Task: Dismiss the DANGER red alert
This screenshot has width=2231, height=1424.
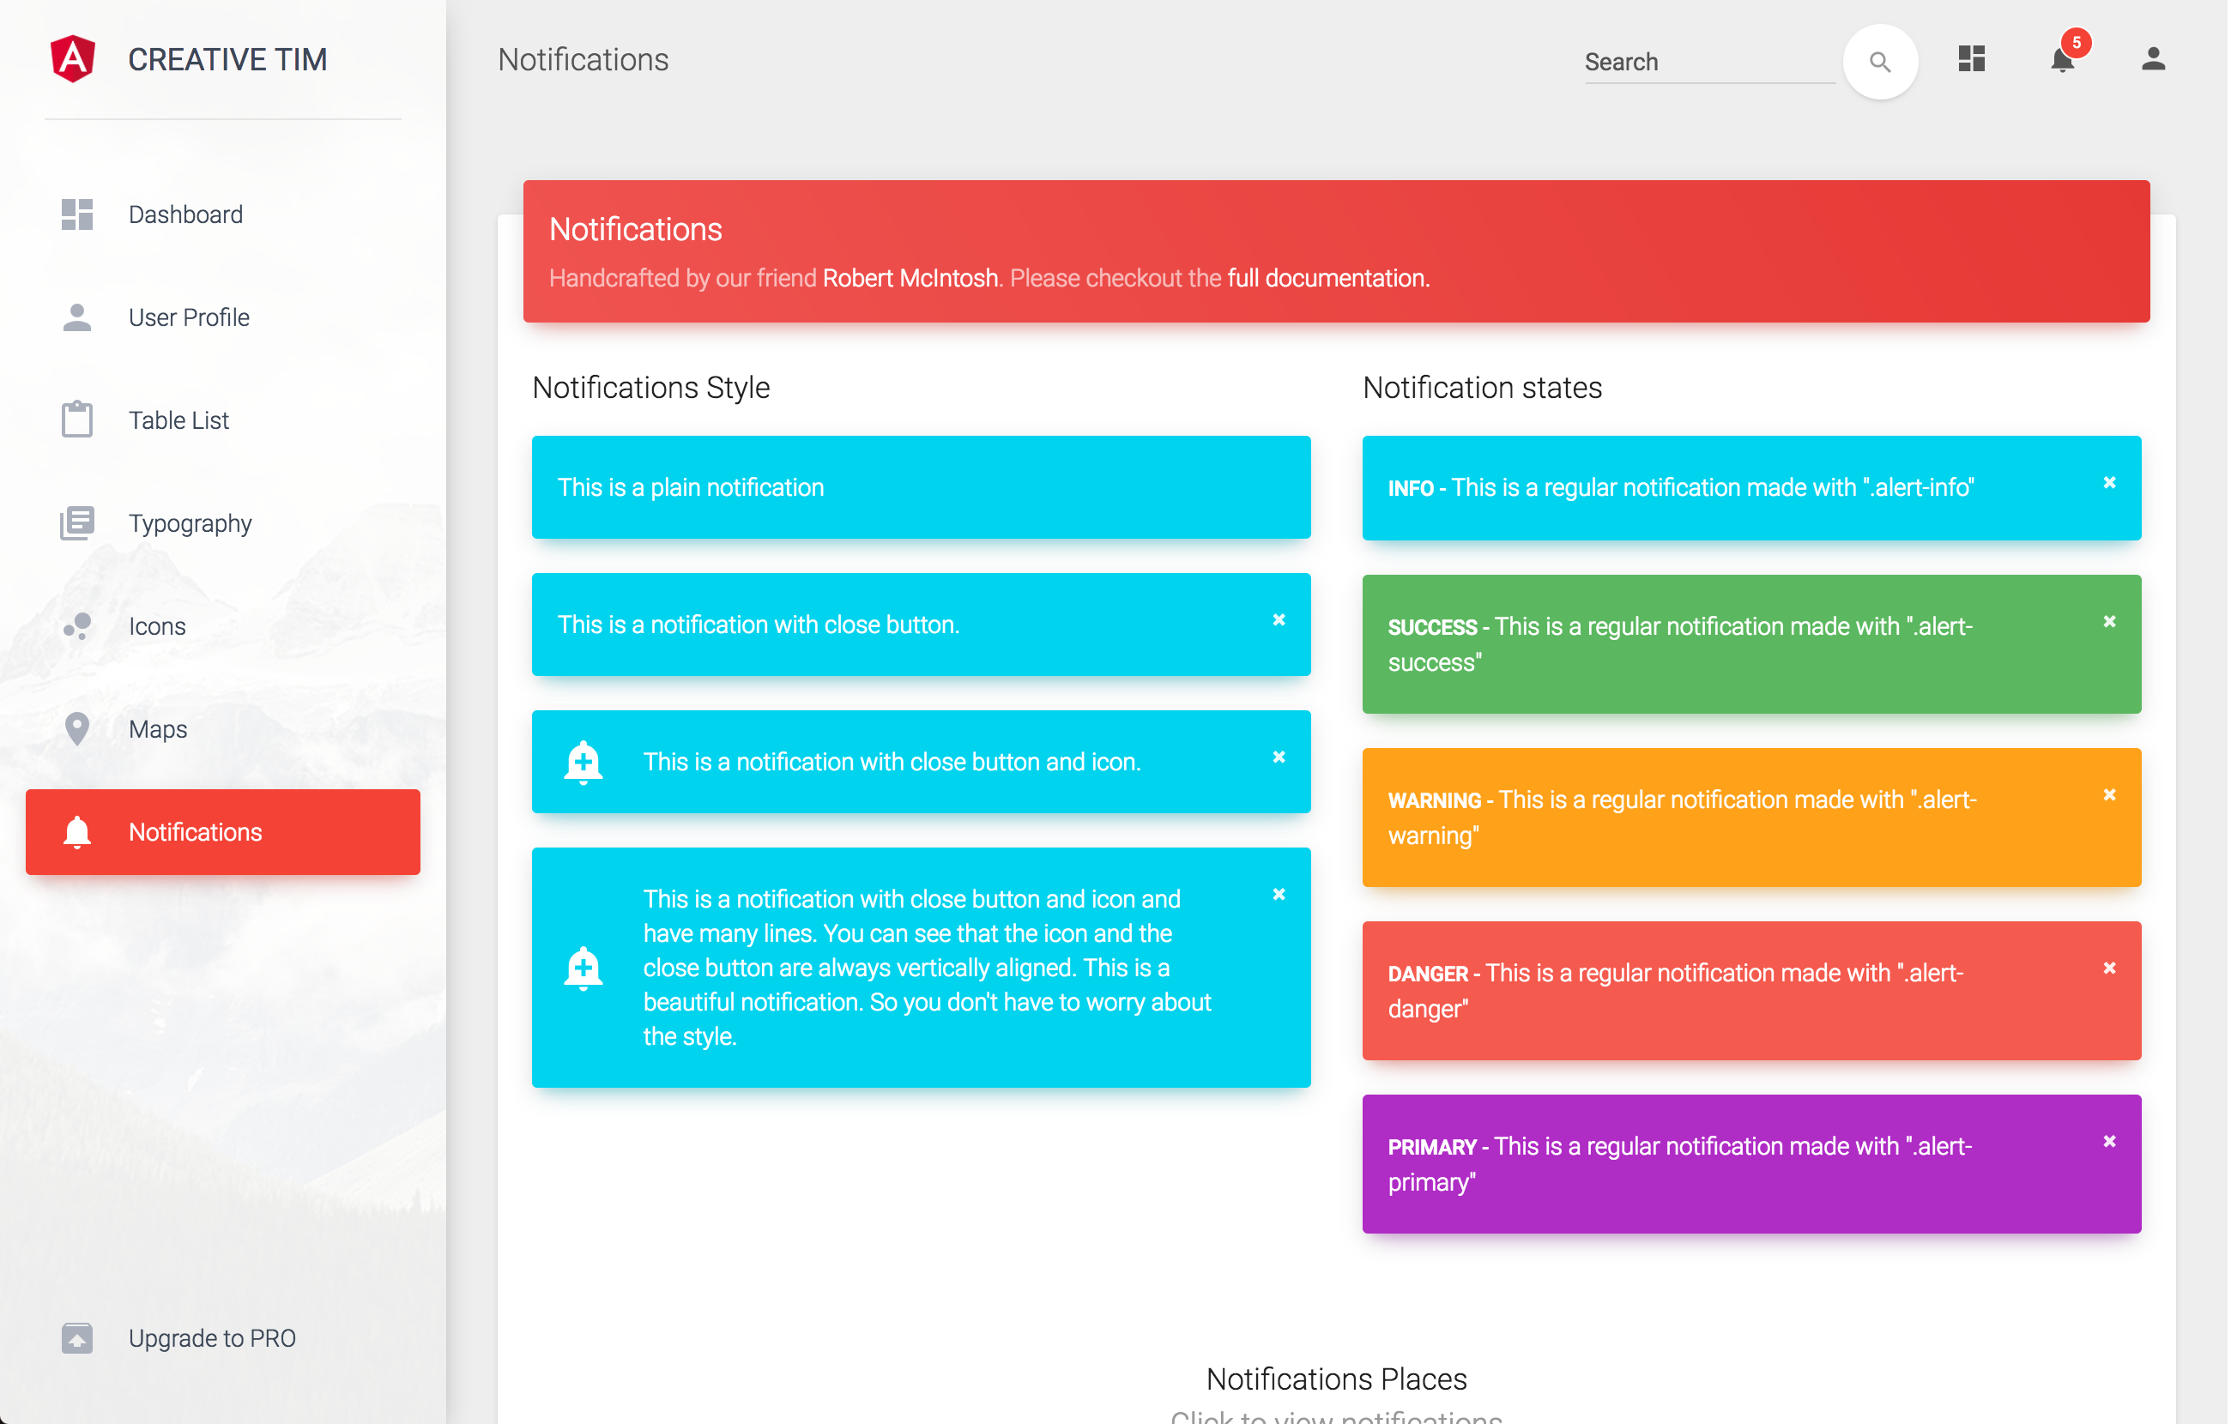Action: pos(2108,968)
